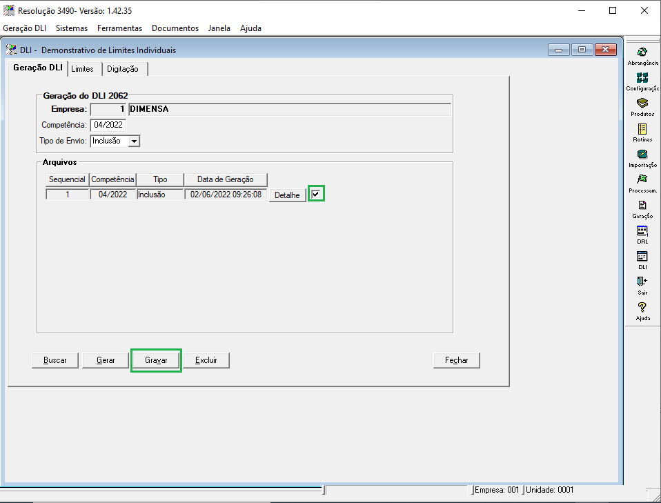661x503 pixels.
Task: Open the Documentos menu
Action: click(x=175, y=28)
